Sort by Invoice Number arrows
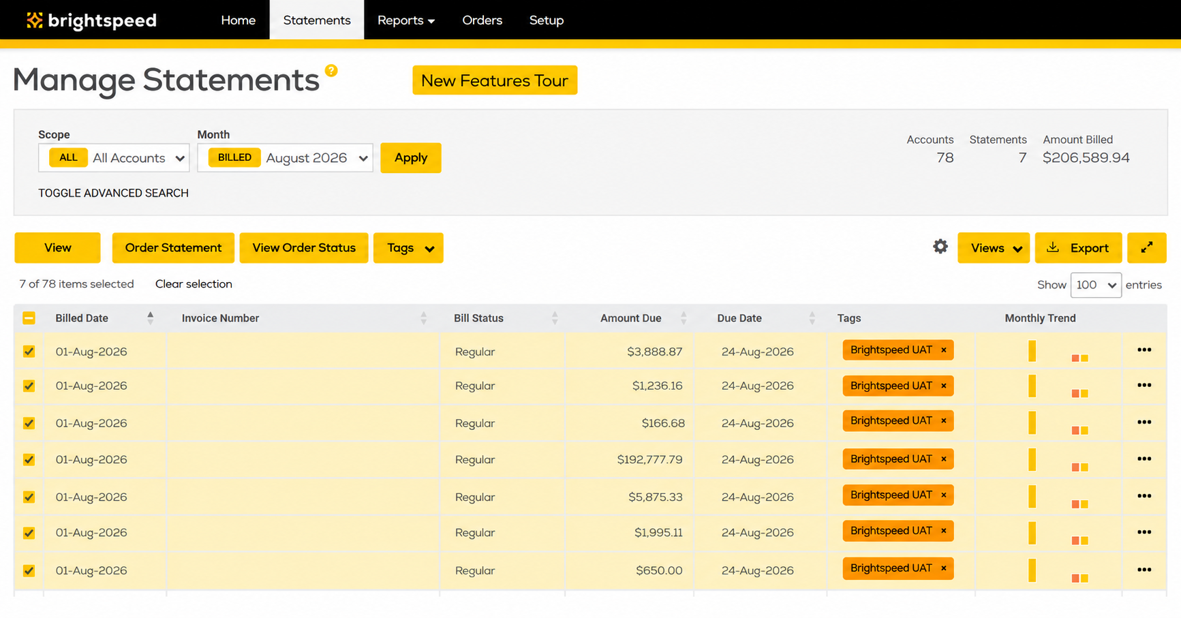Viewport: 1181px width, 618px height. pos(424,318)
